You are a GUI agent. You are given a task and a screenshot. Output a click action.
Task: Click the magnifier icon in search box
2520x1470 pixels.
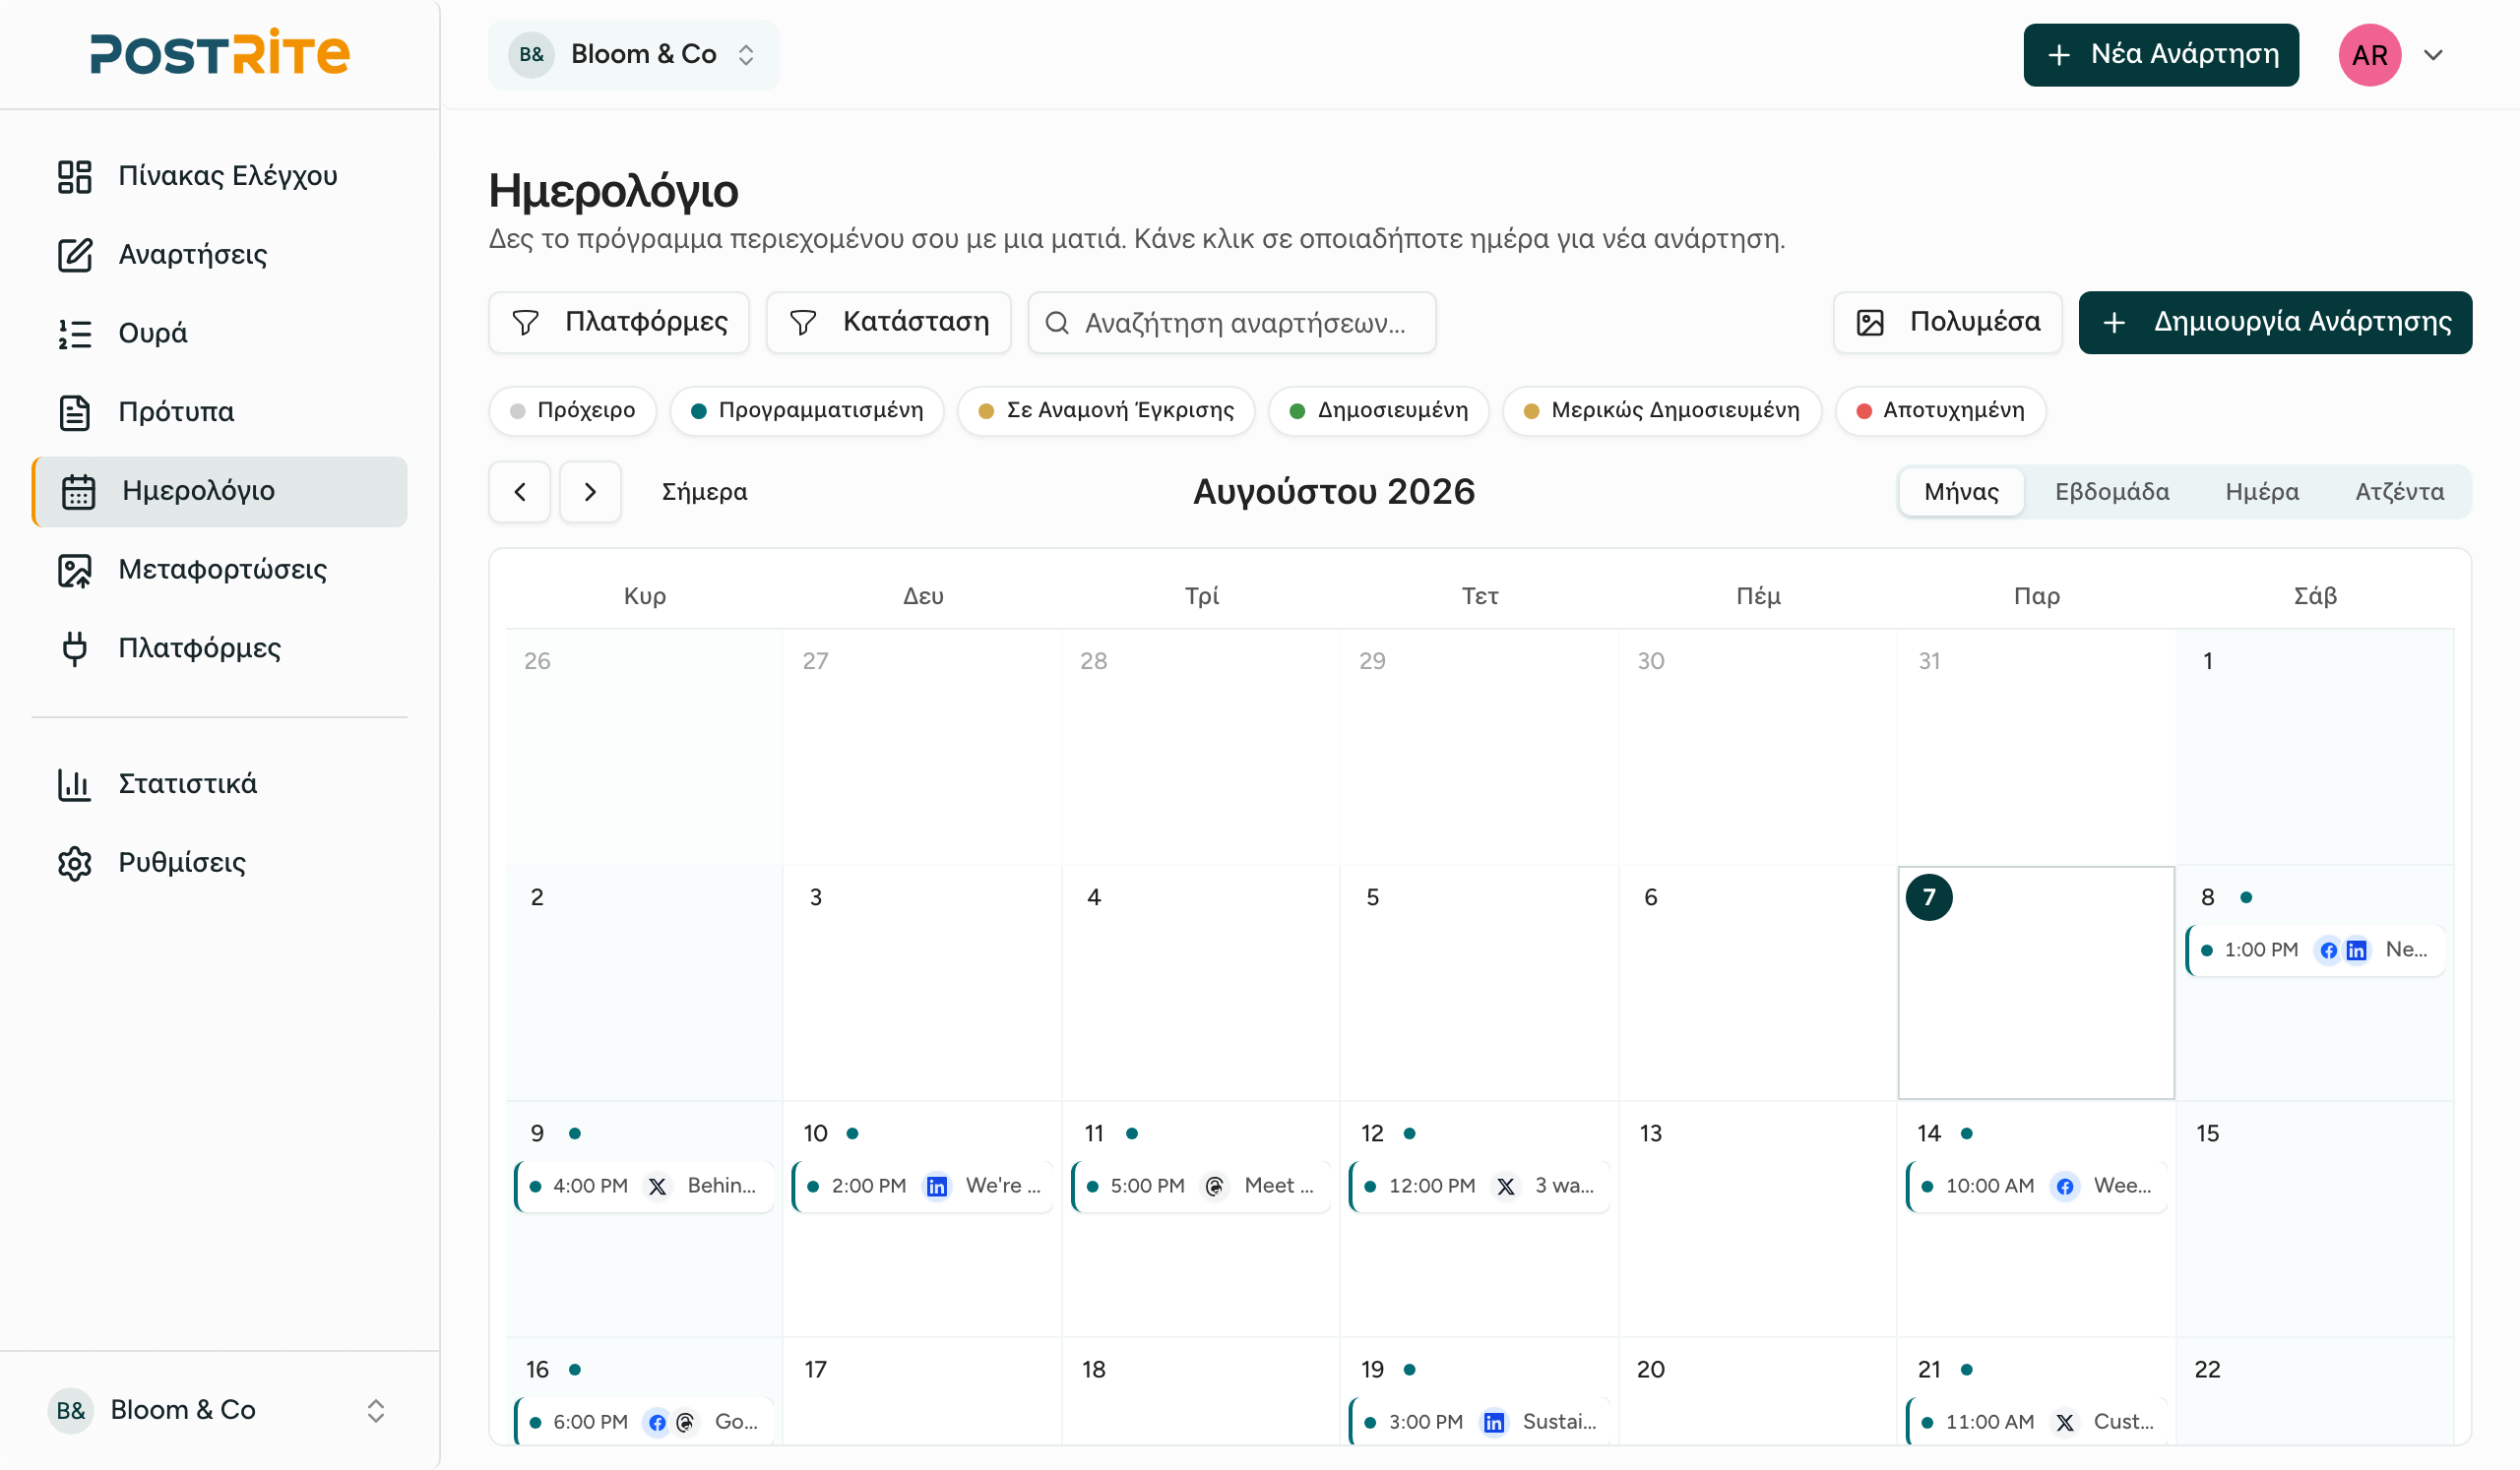tap(1057, 323)
